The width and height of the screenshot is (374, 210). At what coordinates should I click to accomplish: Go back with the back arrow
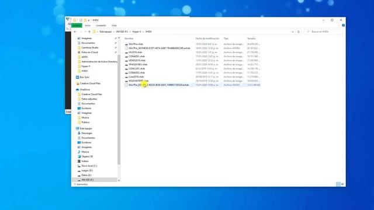pyautogui.click(x=75, y=32)
